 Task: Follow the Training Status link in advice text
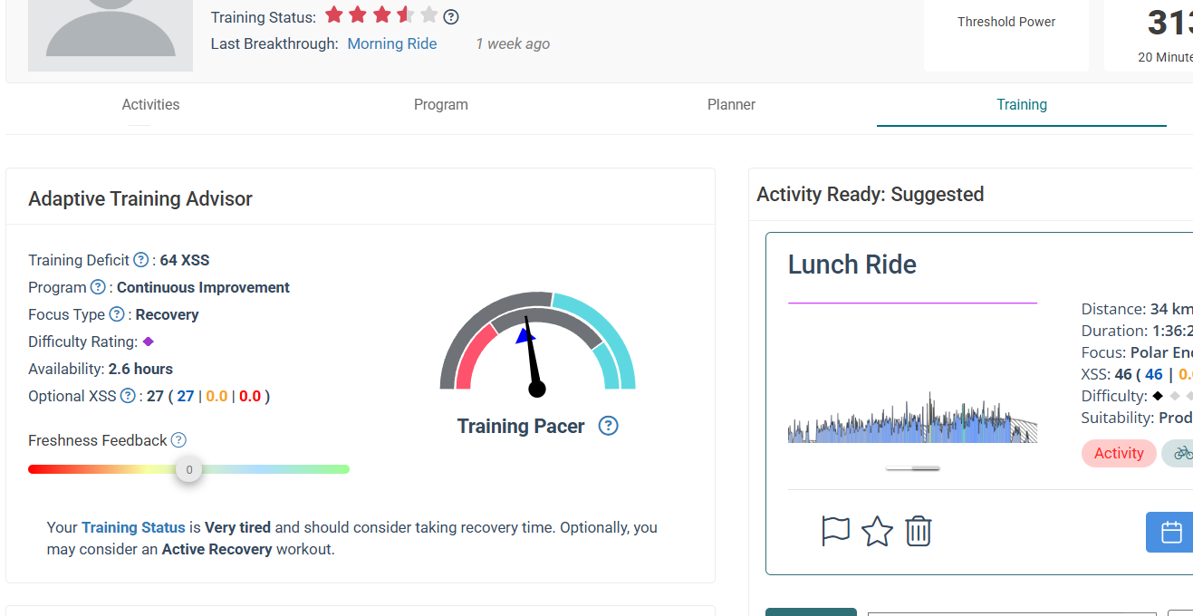coord(134,527)
